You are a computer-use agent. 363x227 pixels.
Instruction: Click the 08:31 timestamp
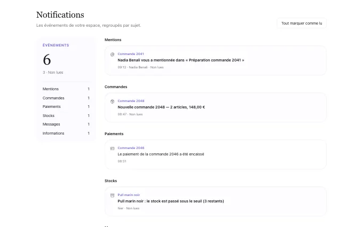coord(122,161)
